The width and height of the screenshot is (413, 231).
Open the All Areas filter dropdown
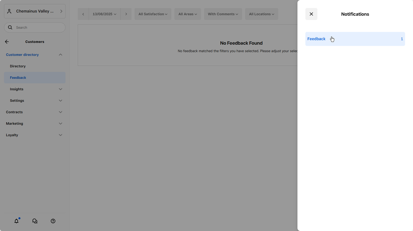tap(187, 14)
